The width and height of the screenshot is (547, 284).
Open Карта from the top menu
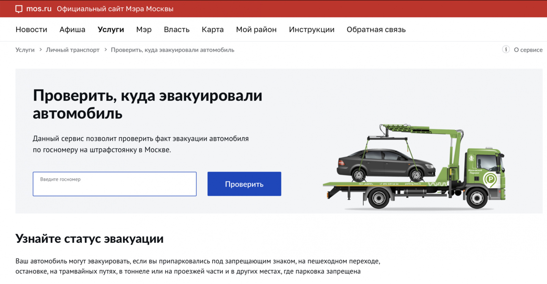coord(213,30)
